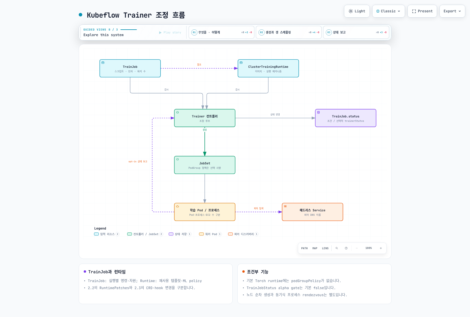Image resolution: width=470 pixels, height=317 pixels.
Task: Zoom in with the plus icon
Action: click(381, 248)
